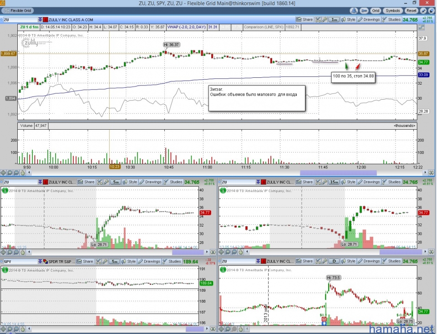The height and width of the screenshot is (334, 437).
Task: Open the Style menu on the SPY chart
Action: click(128, 261)
